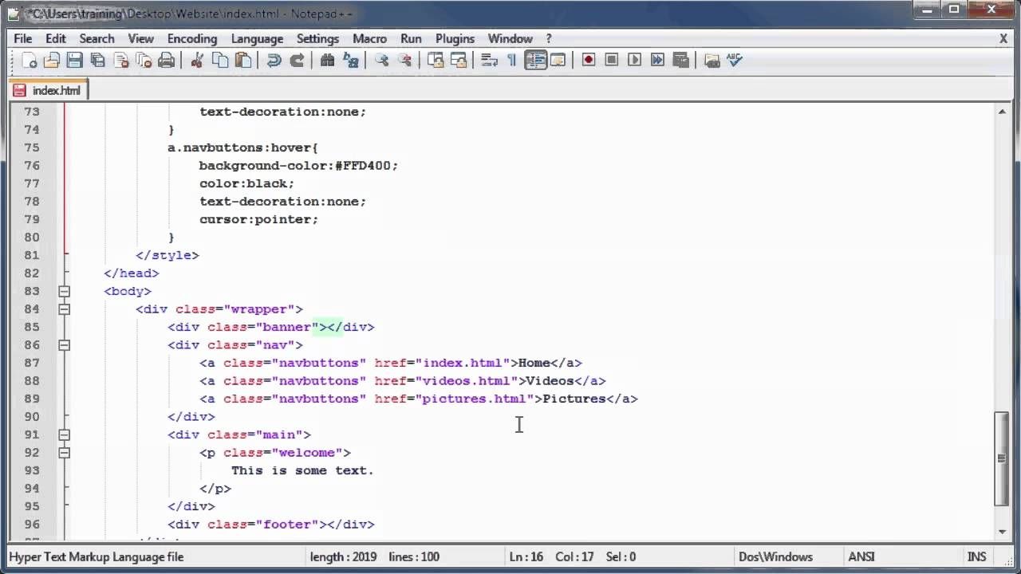This screenshot has height=574, width=1021.
Task: Click 'background-color:#FFD400;' line
Action: click(298, 166)
